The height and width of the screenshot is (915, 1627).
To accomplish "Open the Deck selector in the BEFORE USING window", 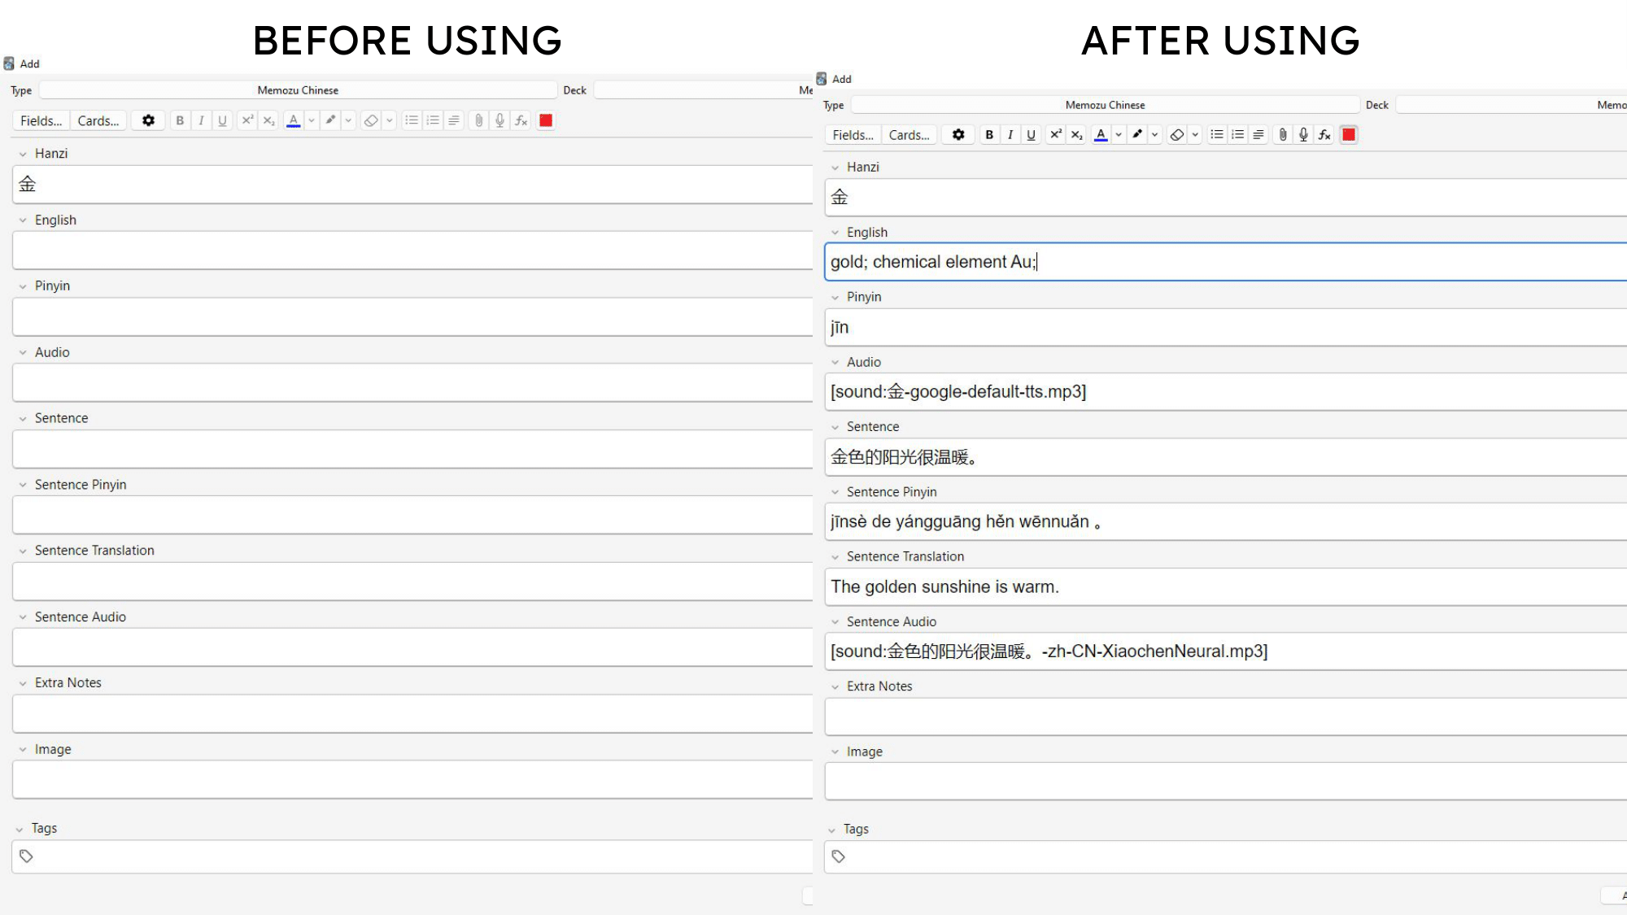I will coord(701,90).
